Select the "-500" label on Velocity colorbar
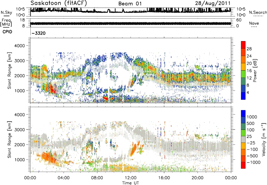Viewport: 267px width, 185px height. pos(252,156)
